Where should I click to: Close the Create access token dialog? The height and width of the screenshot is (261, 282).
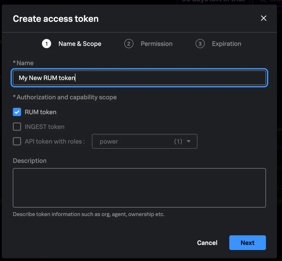264,18
